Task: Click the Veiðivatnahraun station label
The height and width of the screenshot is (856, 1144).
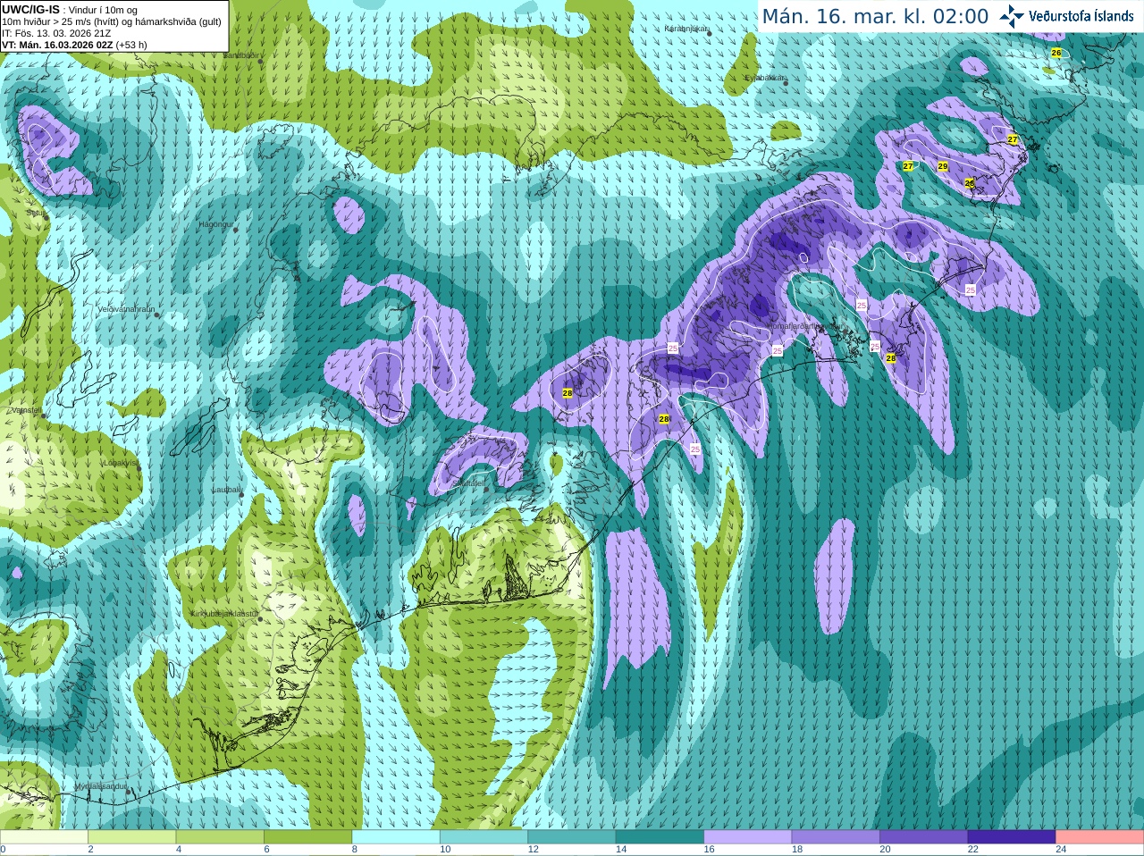Action: [x=127, y=308]
